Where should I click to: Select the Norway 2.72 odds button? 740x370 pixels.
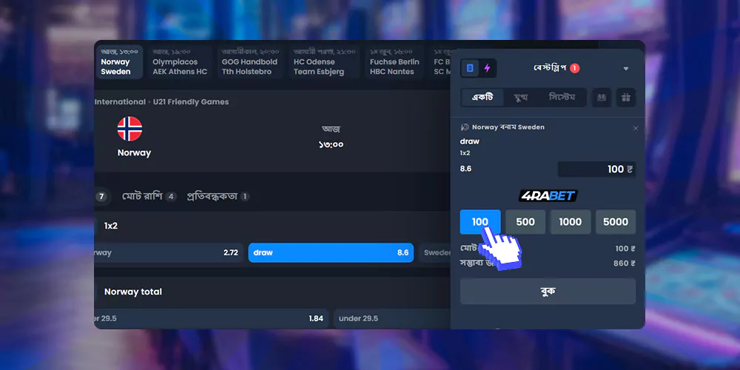click(169, 252)
